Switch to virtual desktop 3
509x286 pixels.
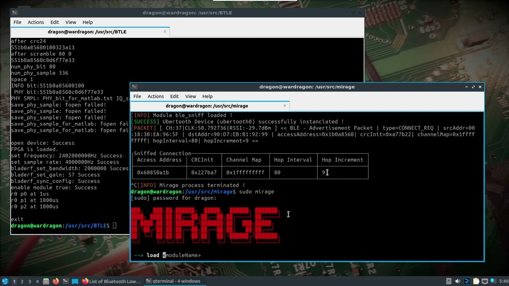coord(30,281)
